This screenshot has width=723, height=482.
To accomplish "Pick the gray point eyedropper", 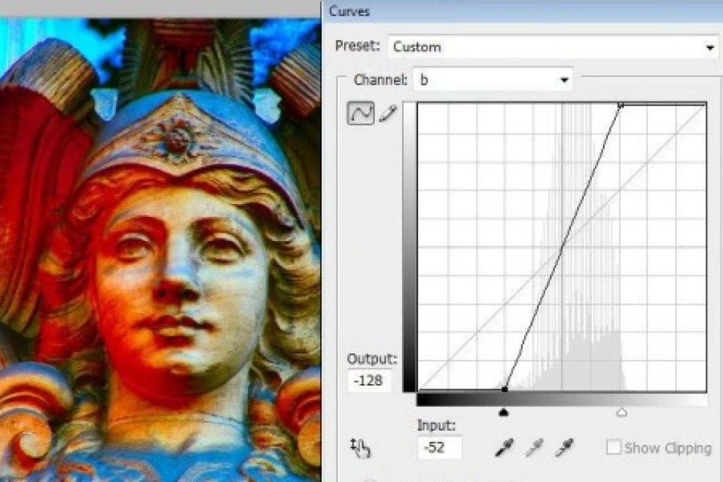I will point(534,447).
